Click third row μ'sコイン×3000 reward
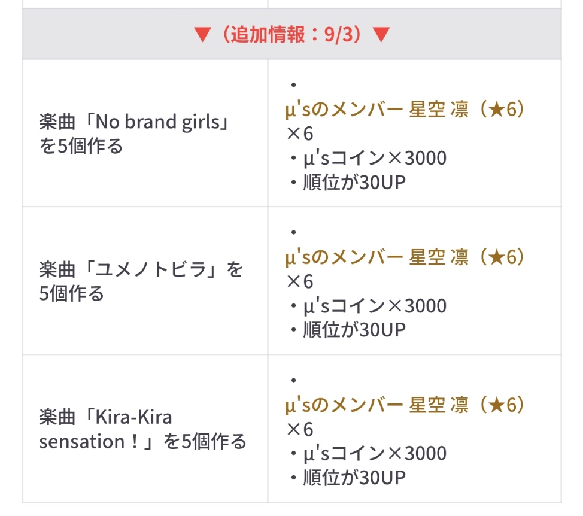 tap(375, 453)
